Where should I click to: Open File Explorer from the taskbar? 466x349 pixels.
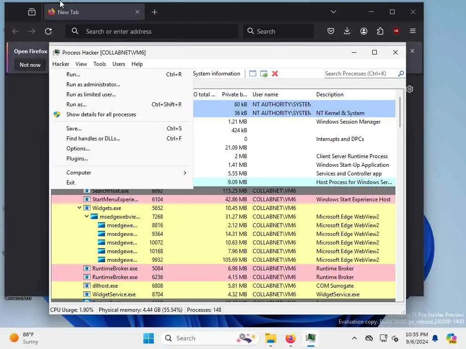[271, 338]
